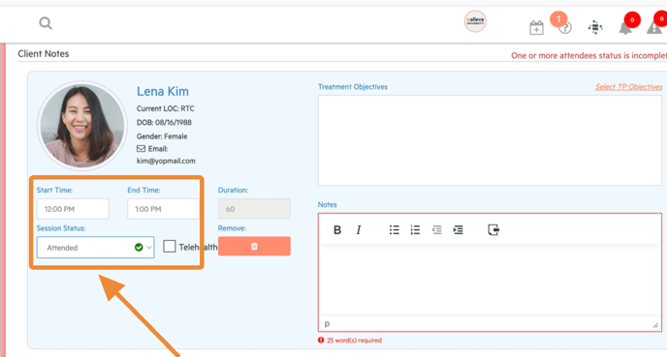Insert a bulleted list in Notes
Image resolution: width=667 pixels, height=357 pixels.
395,229
